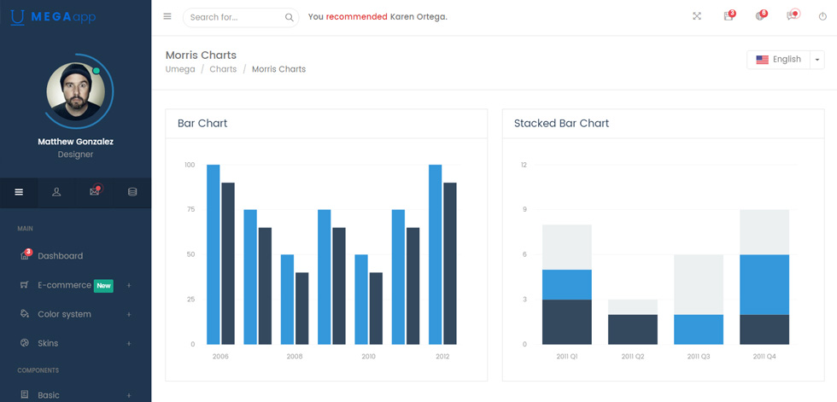Expand Basic submenu plus sign
This screenshot has height=402, width=837.
click(129, 396)
